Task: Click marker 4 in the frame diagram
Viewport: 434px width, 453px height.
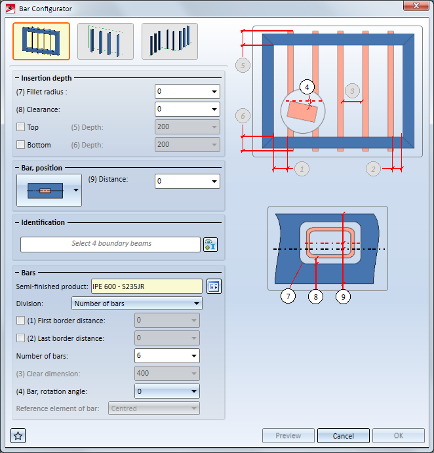Action: [307, 87]
